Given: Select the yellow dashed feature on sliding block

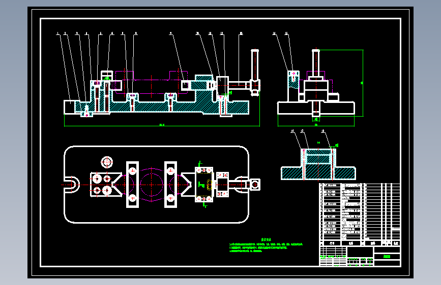Looking at the screenshot, I should point(209,185).
